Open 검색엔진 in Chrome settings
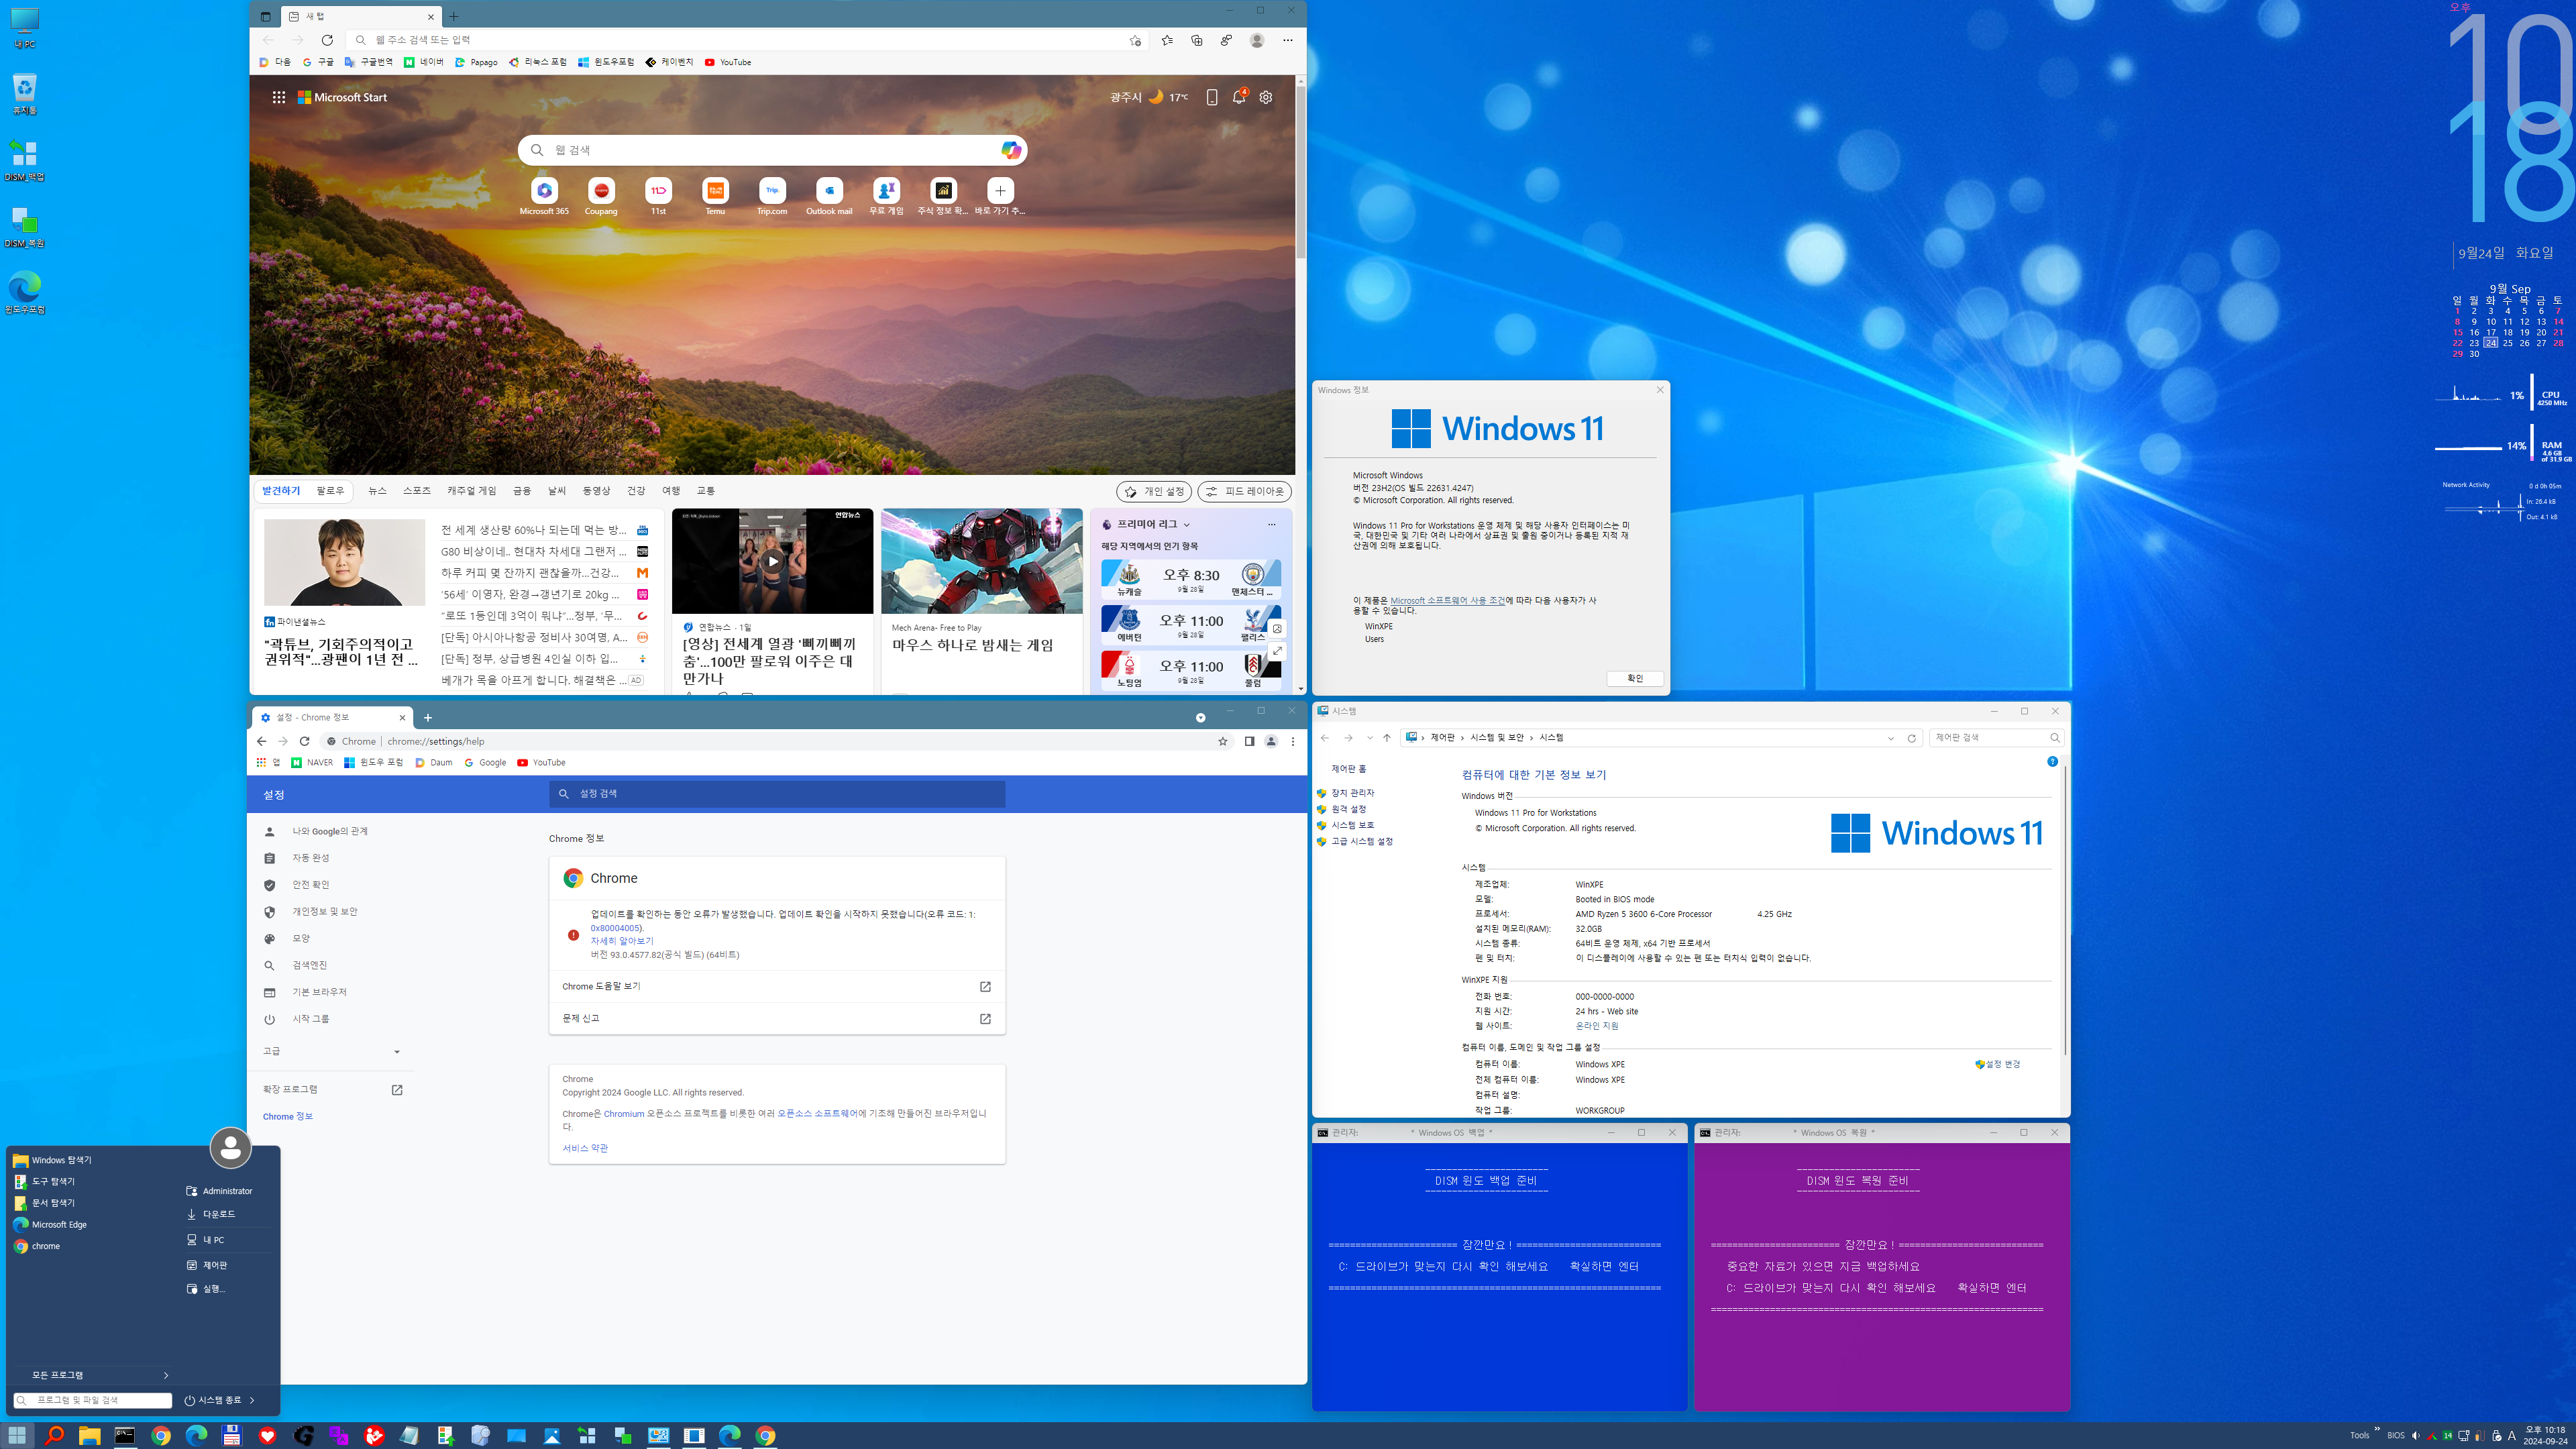 pos(310,965)
